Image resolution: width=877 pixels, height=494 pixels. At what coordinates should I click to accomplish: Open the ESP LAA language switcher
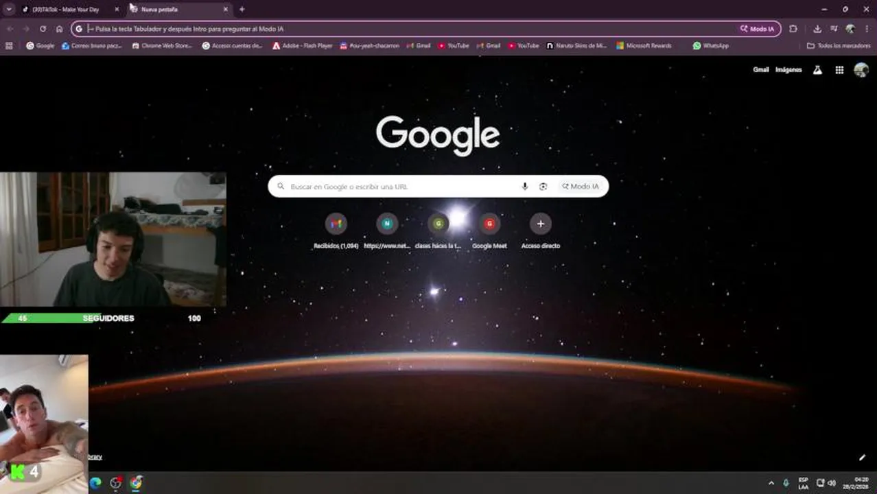pyautogui.click(x=804, y=483)
